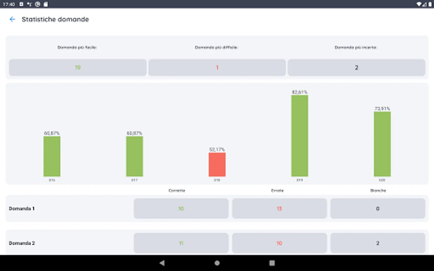Screen dimensions: 434x271
Task: Tap the Android home circle button
Action: pos(217,263)
